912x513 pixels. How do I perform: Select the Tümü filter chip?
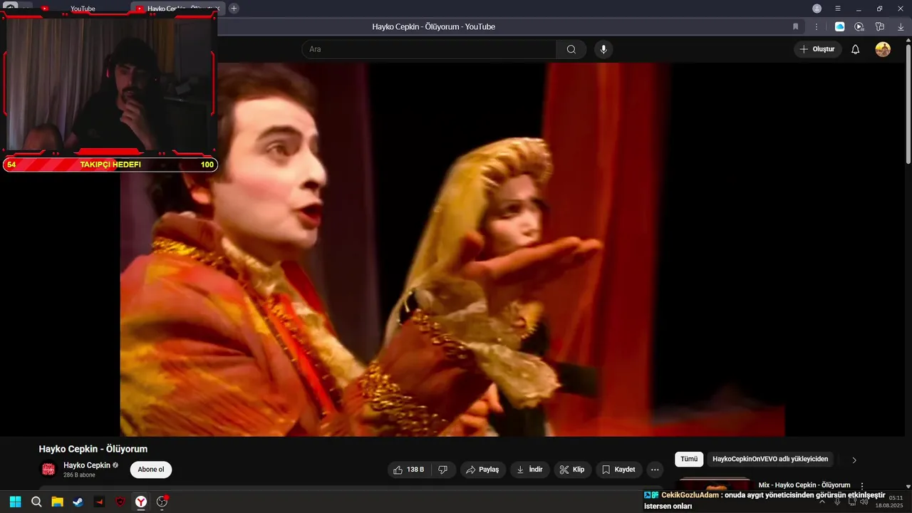[689, 460]
